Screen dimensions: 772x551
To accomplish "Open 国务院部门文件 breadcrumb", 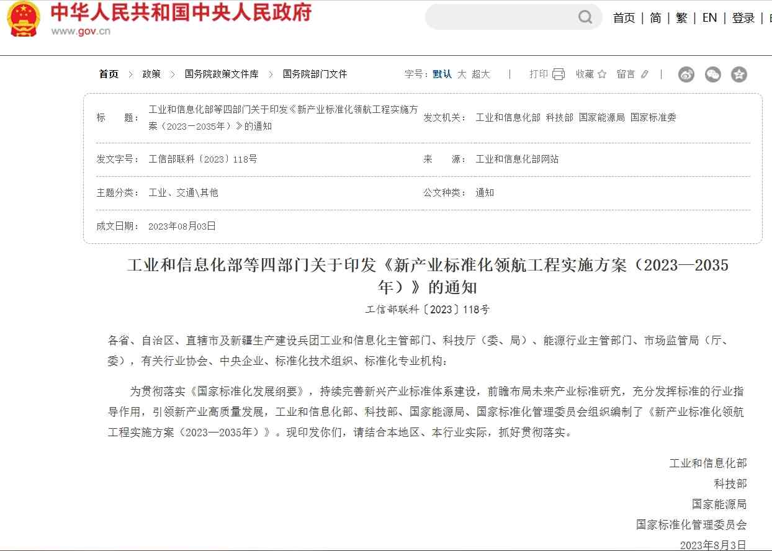I will pyautogui.click(x=315, y=74).
